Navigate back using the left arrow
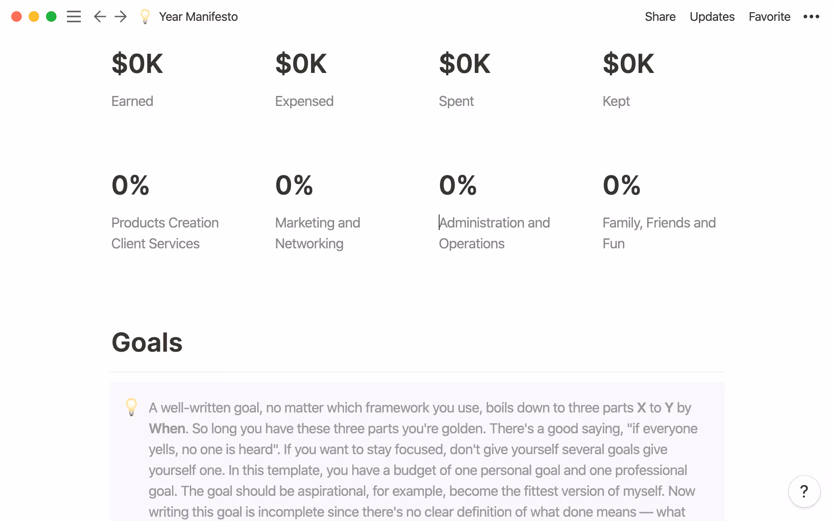This screenshot has width=834, height=521. tap(99, 16)
